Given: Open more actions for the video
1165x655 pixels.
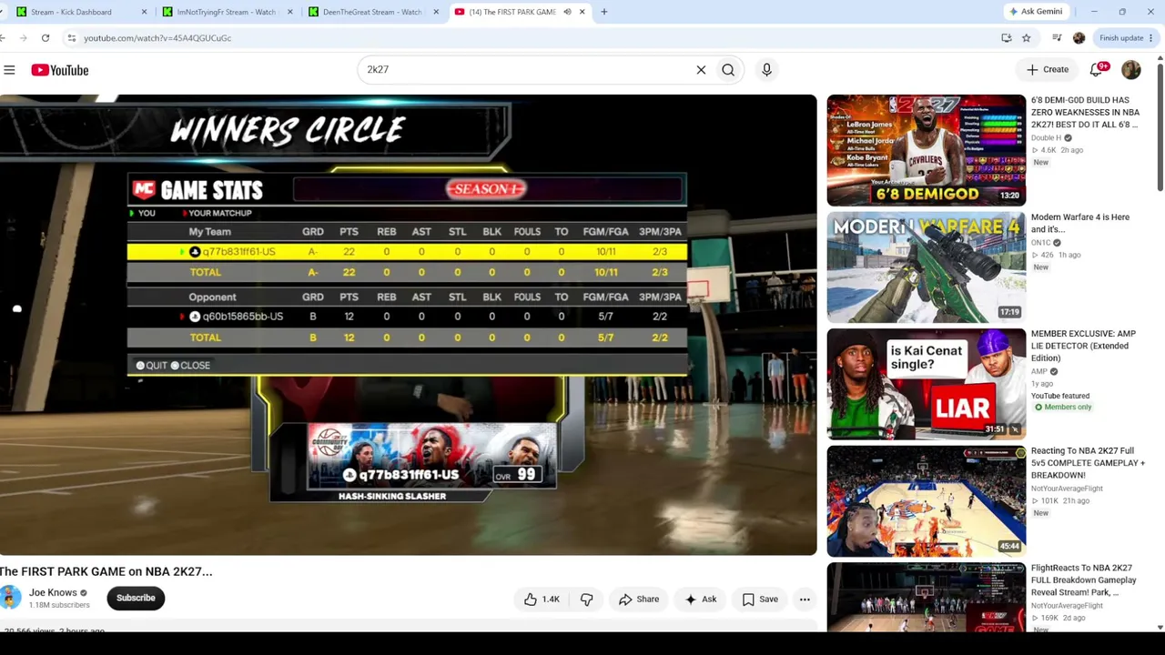Looking at the screenshot, I should [x=805, y=600].
